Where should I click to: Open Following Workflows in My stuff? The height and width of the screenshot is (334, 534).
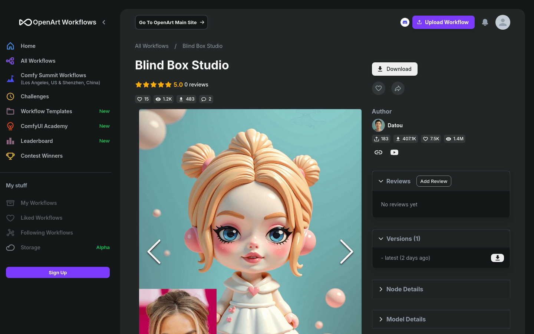tap(47, 233)
